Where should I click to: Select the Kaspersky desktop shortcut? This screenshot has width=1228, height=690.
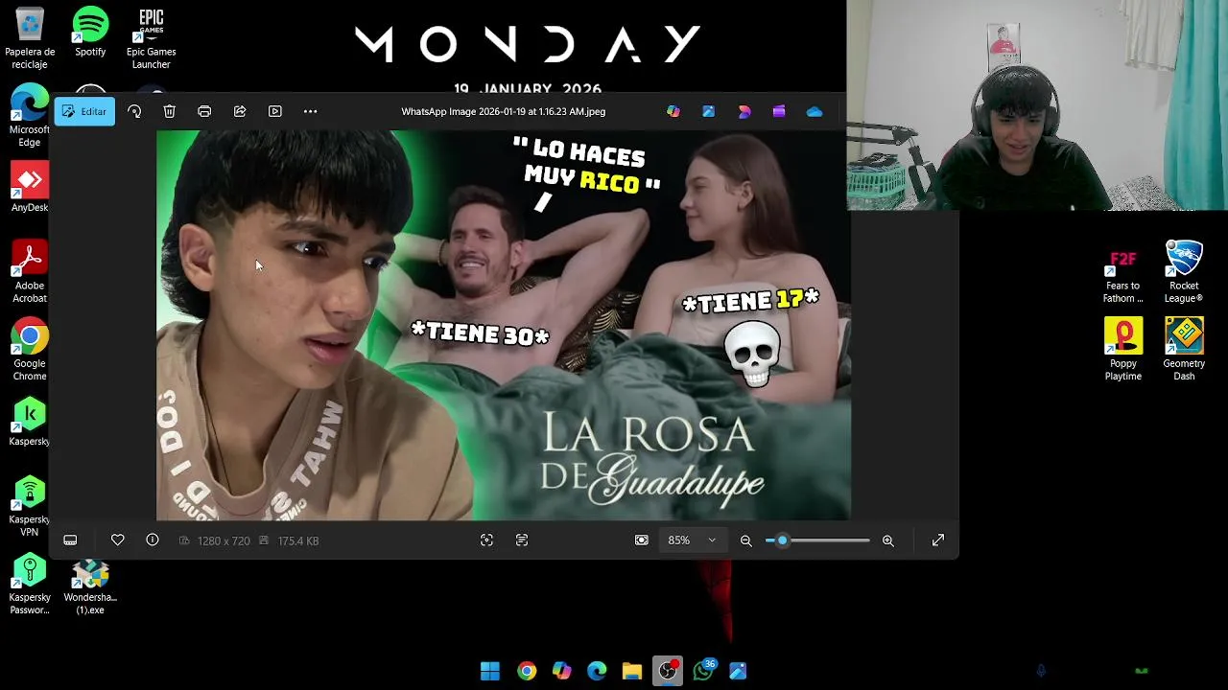pos(30,421)
